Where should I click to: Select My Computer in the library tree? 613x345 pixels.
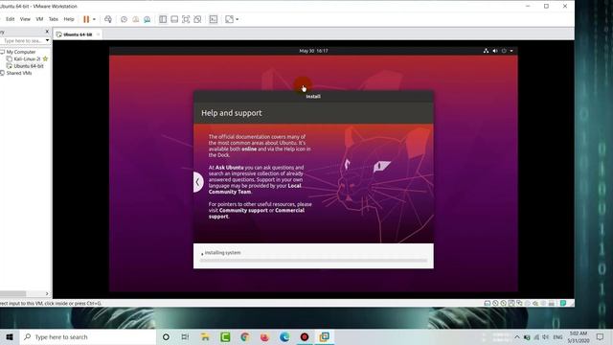coord(21,52)
